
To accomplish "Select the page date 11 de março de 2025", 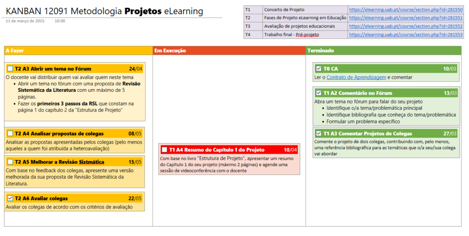I will click(25, 21).
